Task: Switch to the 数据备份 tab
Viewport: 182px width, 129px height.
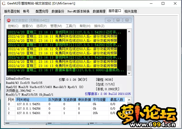Action: click(x=58, y=11)
